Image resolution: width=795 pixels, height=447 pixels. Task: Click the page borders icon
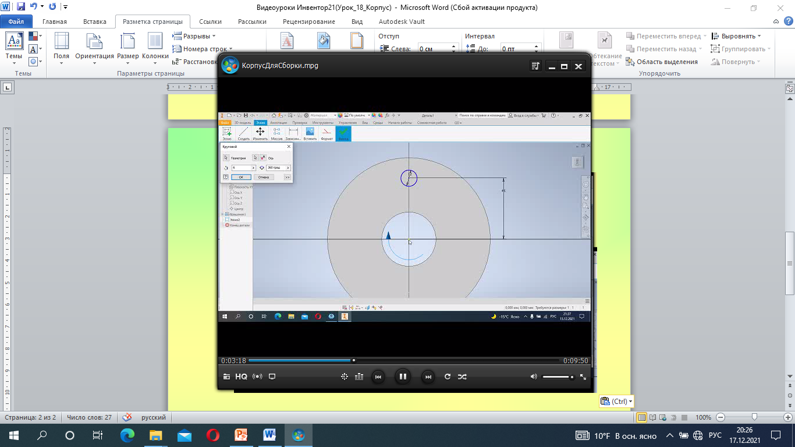[356, 41]
